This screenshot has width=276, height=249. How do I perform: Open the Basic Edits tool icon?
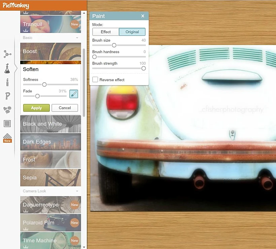7,54
